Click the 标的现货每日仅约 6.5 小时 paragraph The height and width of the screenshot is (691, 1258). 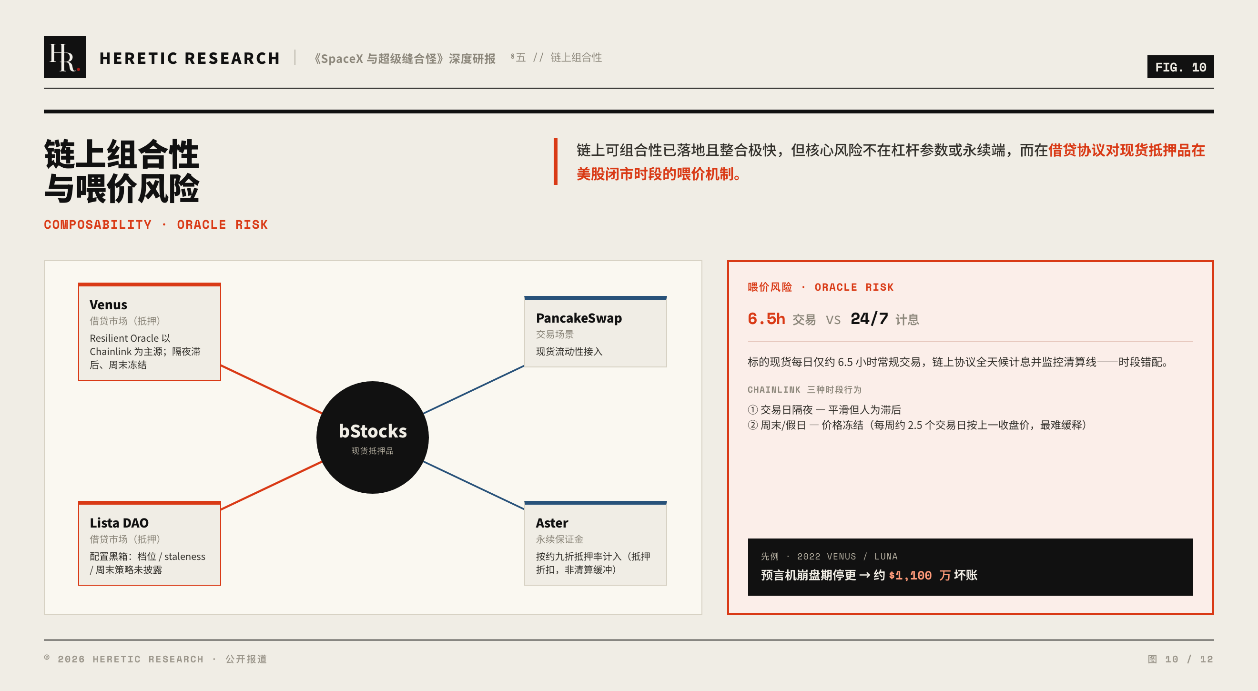959,362
